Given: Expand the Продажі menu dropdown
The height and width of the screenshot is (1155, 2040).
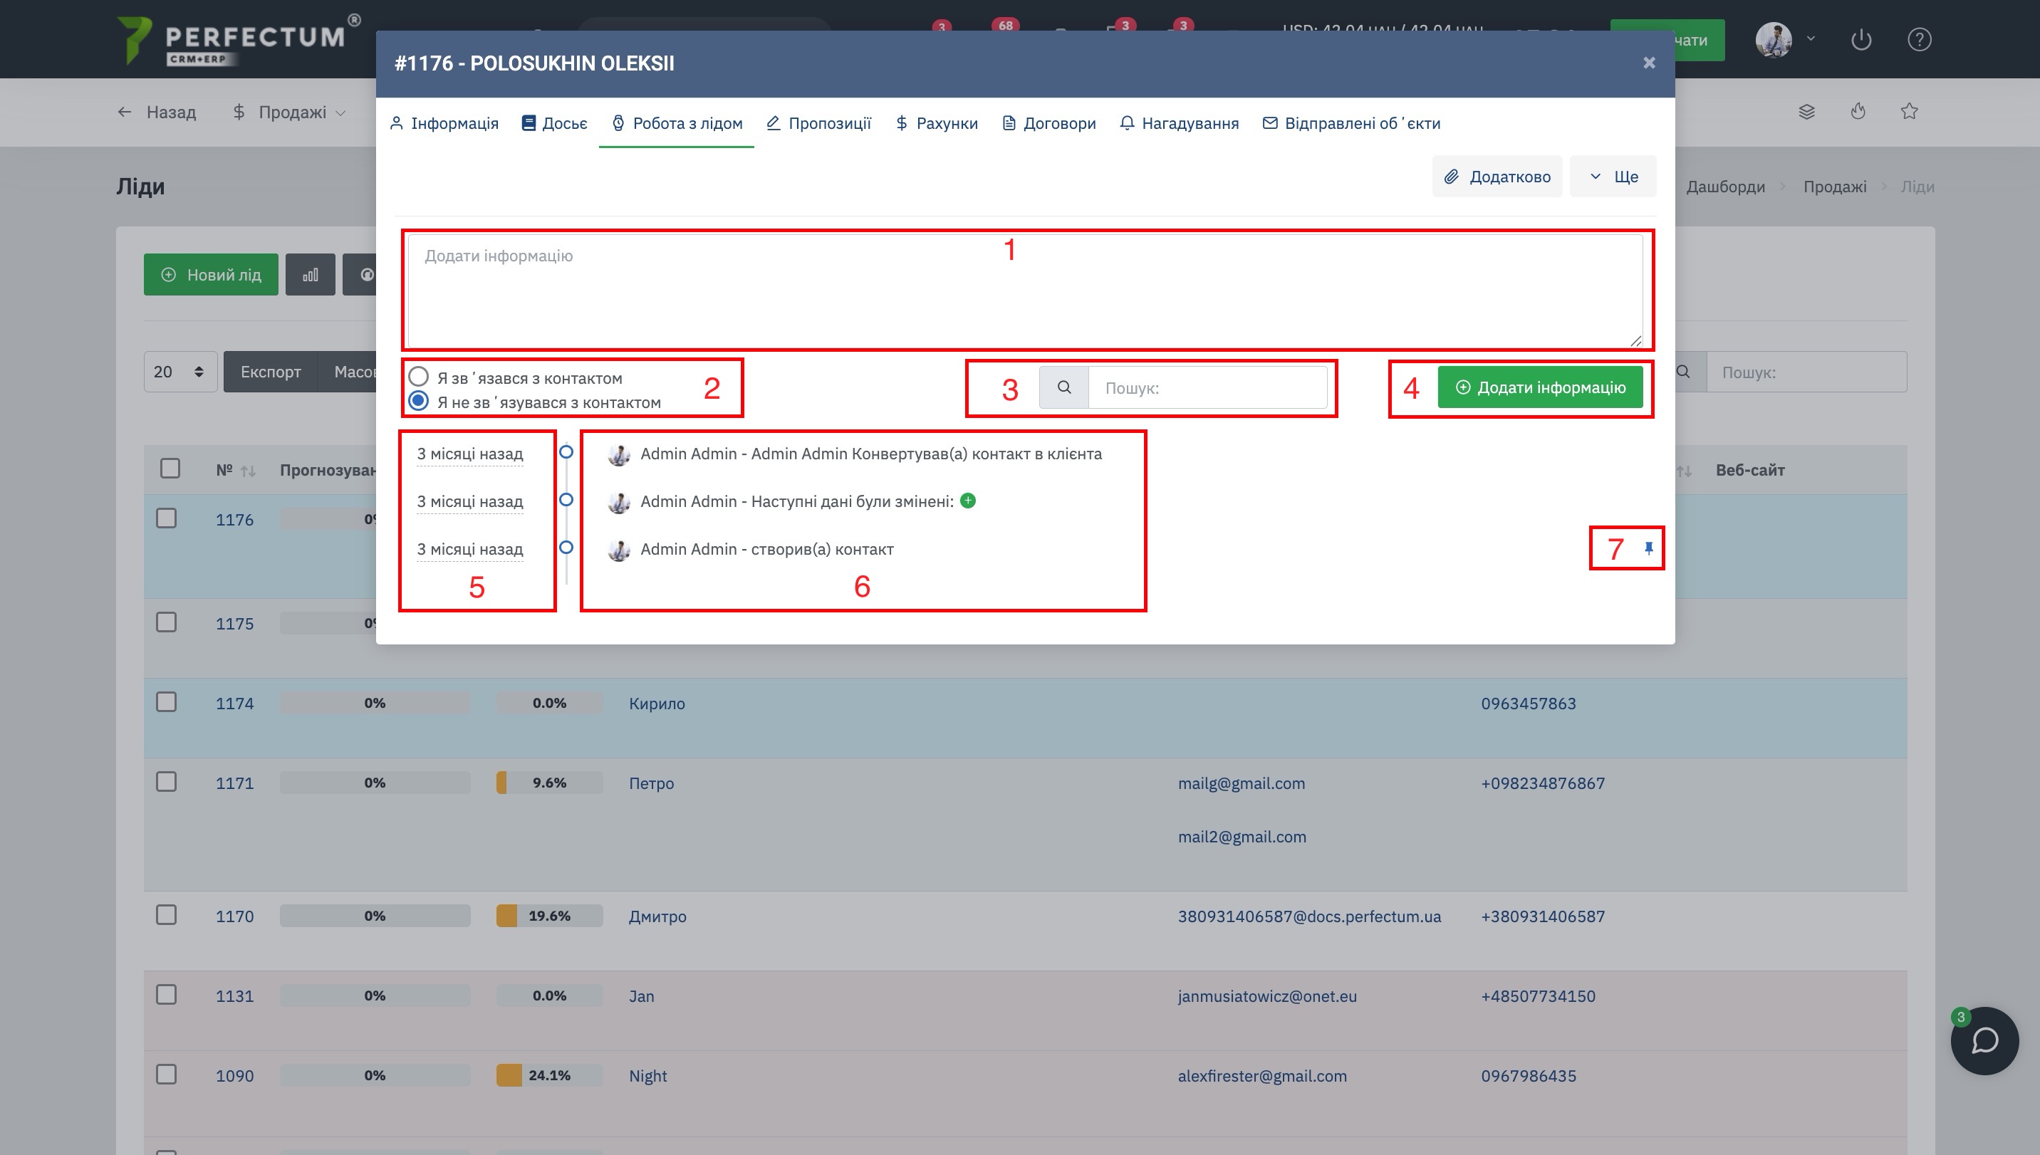Looking at the screenshot, I should point(291,113).
